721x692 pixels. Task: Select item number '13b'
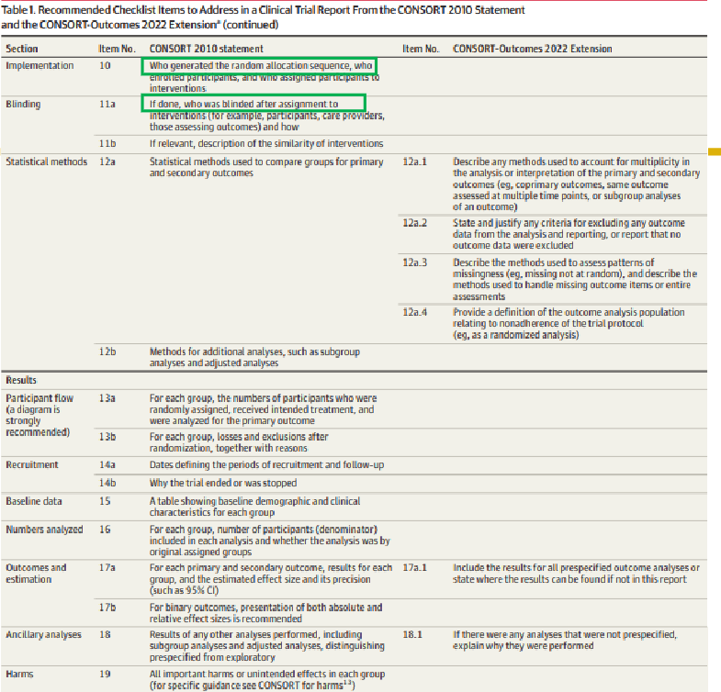tap(107, 437)
